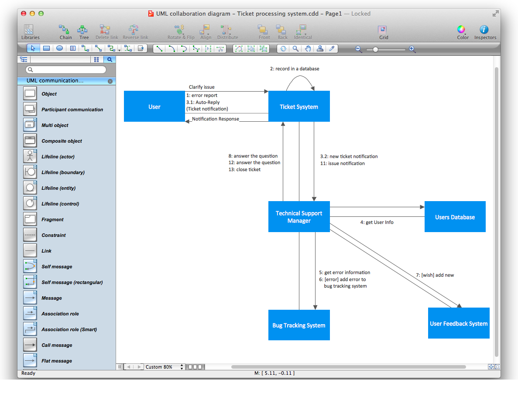Click the library search field
This screenshot has height=404, width=518.
point(66,70)
